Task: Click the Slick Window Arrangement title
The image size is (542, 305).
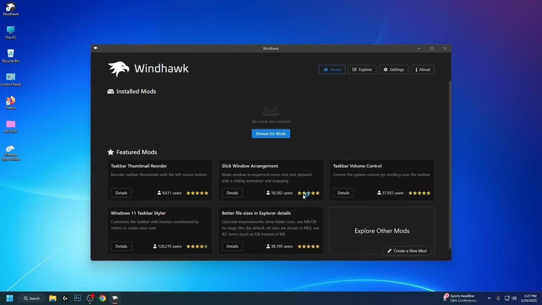Action: pos(250,166)
